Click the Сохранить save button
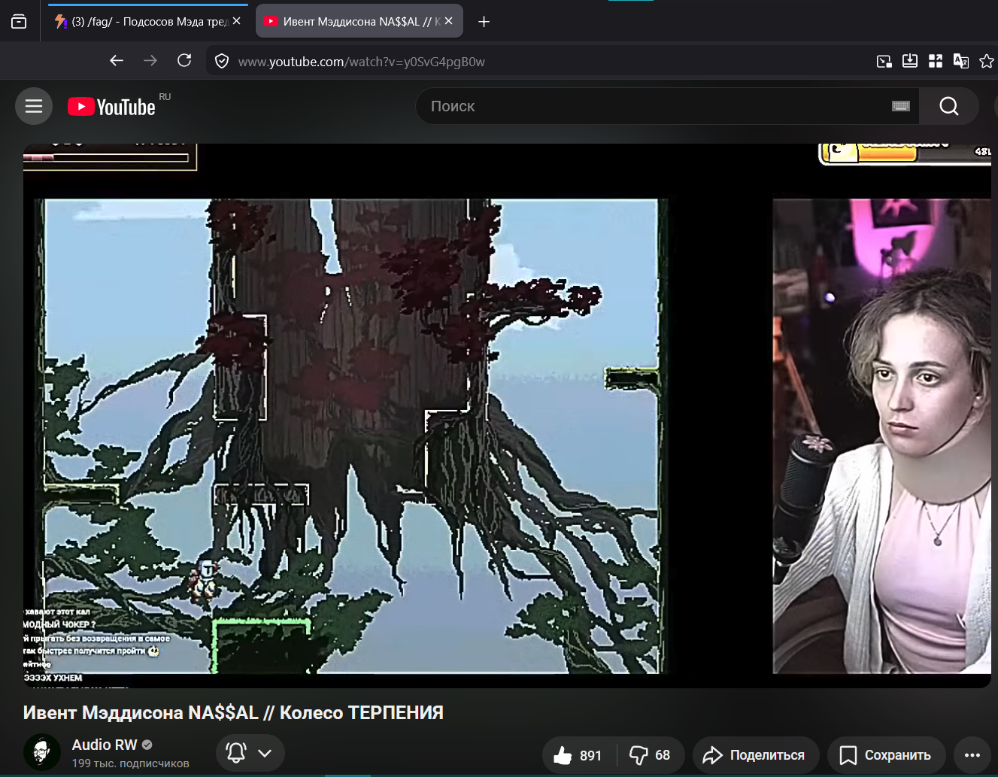 coord(886,755)
